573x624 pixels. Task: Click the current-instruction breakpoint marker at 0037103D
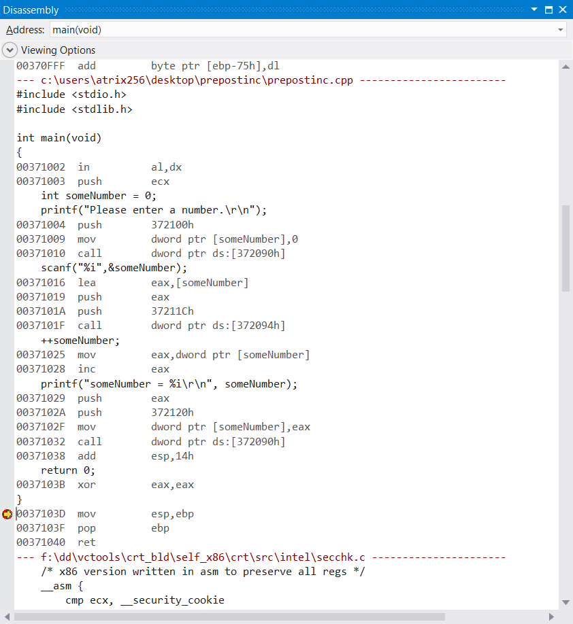(x=7, y=514)
